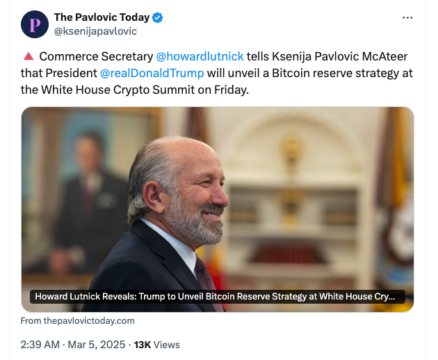Screen dimensions: 438x360
Task: Open The Pavlovic Today profile name
Action: 102,17
